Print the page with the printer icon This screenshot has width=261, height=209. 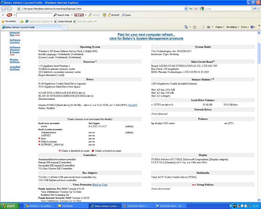[x=208, y=27]
